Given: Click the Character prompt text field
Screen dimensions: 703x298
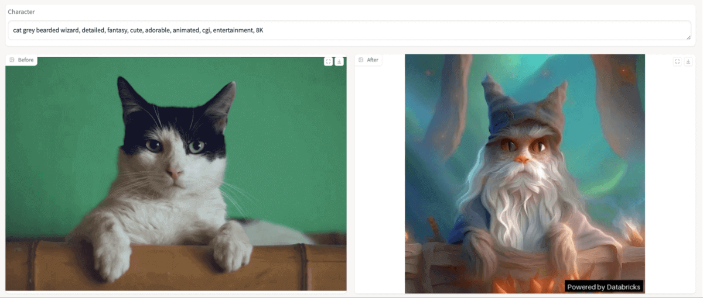Looking at the screenshot, I should coord(349,30).
